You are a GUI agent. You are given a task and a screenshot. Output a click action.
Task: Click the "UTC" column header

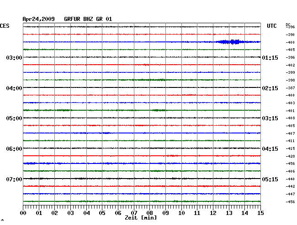click(271, 26)
